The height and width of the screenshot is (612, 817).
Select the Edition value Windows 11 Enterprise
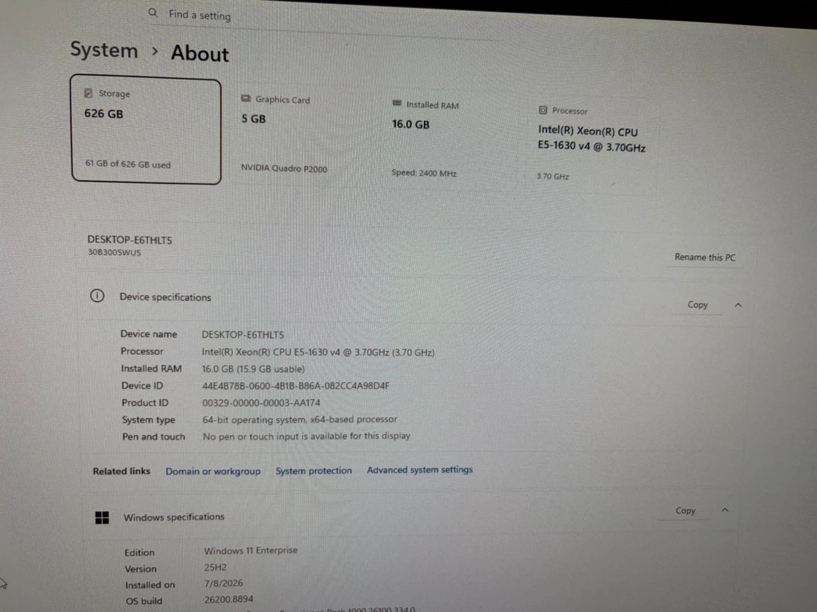(x=251, y=550)
